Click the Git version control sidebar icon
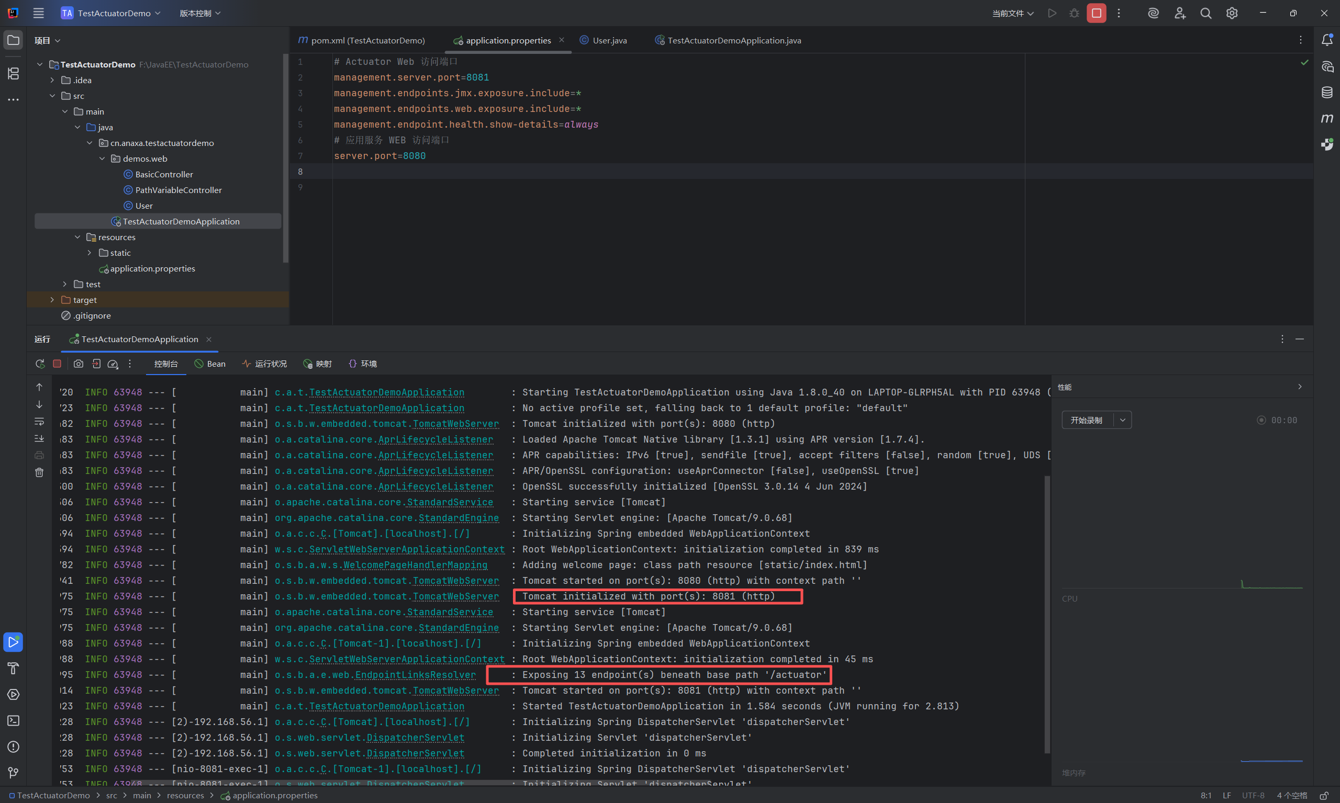1340x803 pixels. [13, 773]
